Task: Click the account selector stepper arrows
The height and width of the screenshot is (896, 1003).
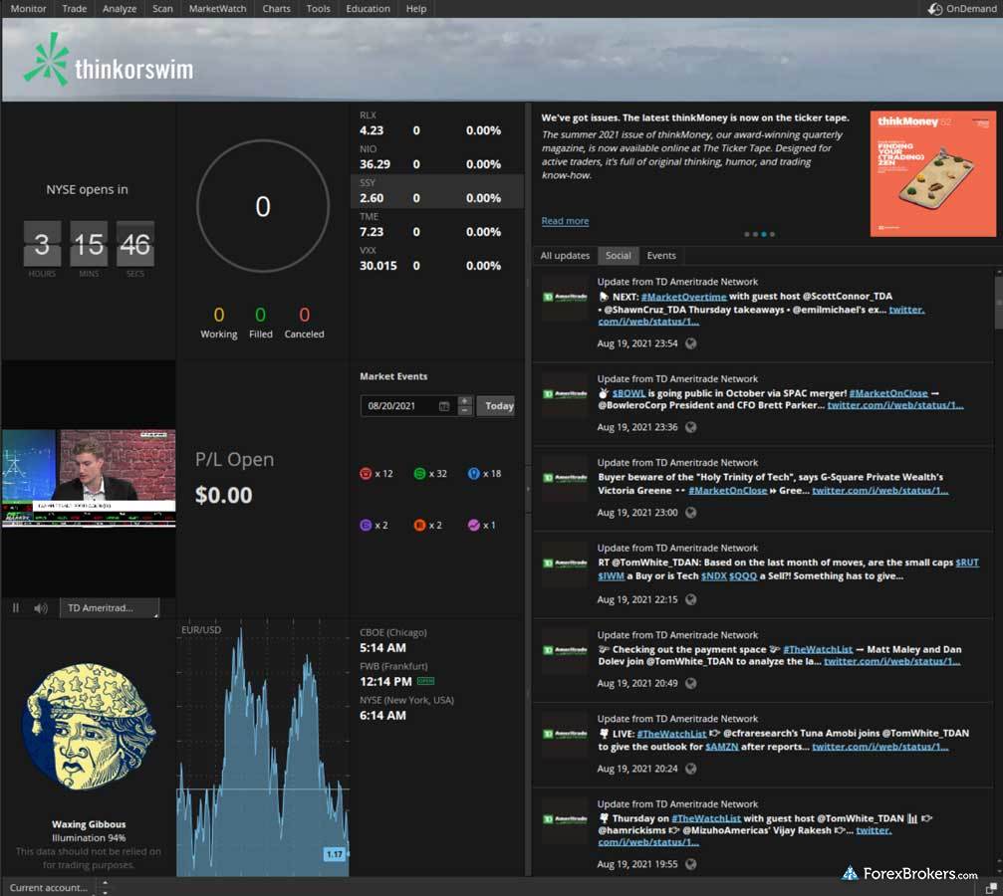Action: (x=105, y=887)
